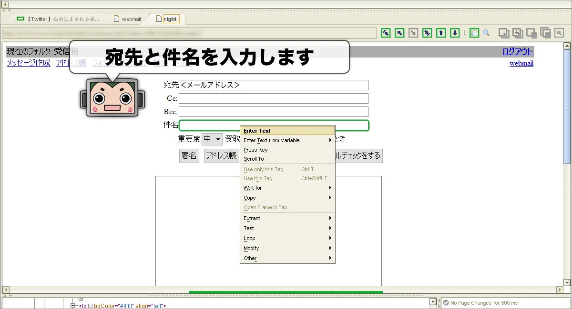Open the Copy submenu
Screen dimensions: 572x309
[x=288, y=198]
